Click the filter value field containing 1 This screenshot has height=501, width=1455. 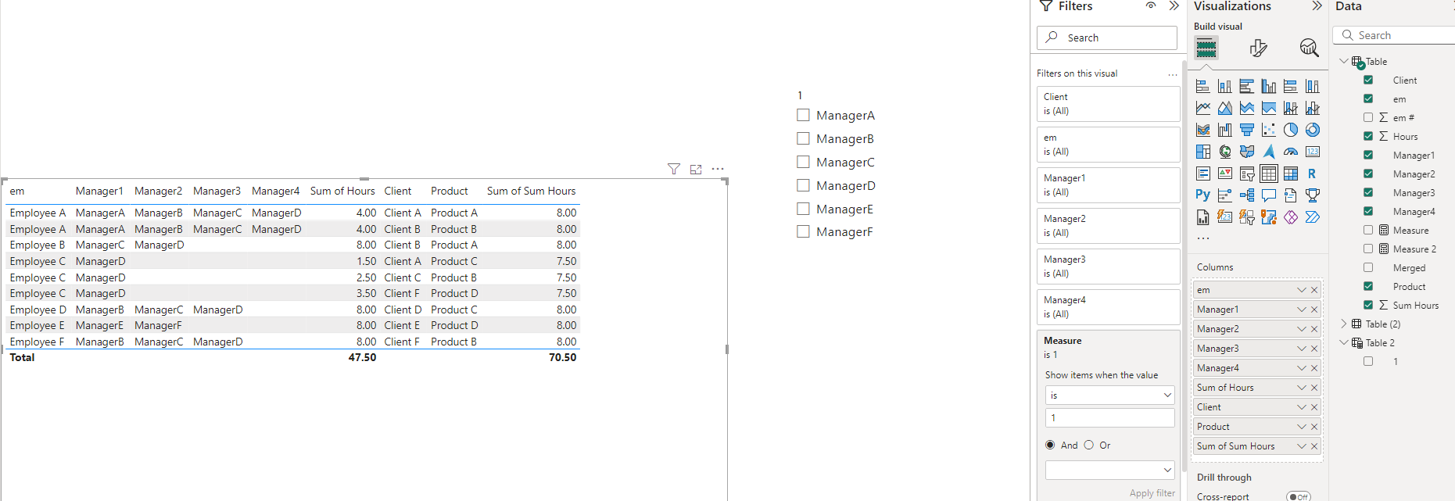tap(1109, 417)
